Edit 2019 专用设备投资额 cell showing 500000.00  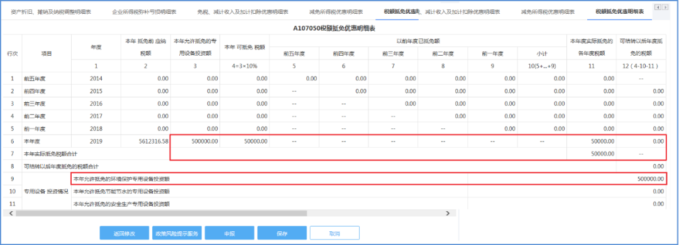click(196, 141)
